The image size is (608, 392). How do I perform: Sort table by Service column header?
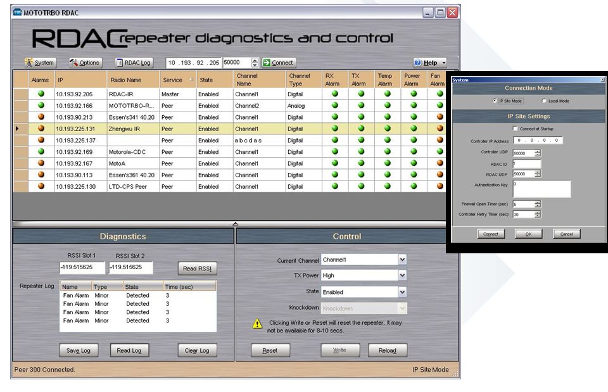[177, 80]
